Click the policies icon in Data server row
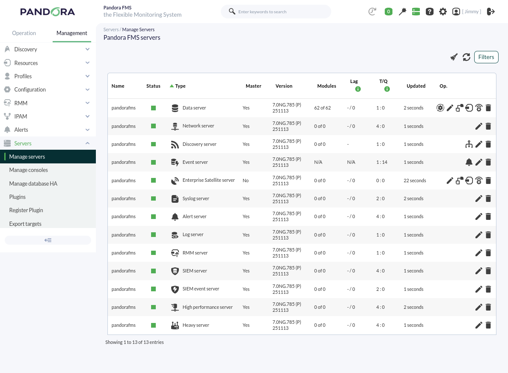Viewport: 508px width, 373px height. click(x=459, y=108)
